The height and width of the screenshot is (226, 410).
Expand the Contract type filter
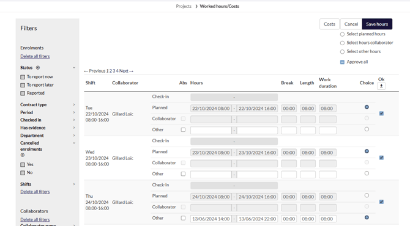point(74,104)
